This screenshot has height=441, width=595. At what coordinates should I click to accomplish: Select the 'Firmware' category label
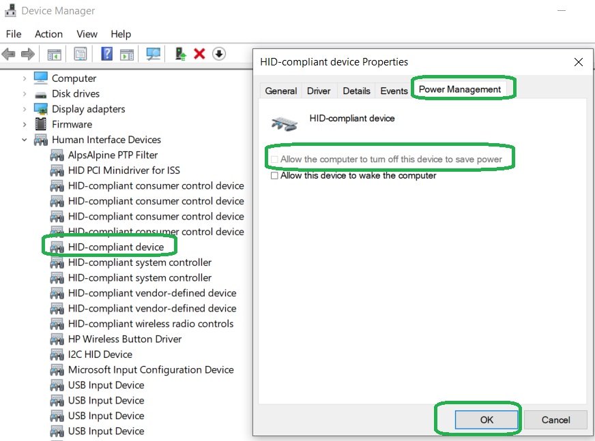[72, 124]
